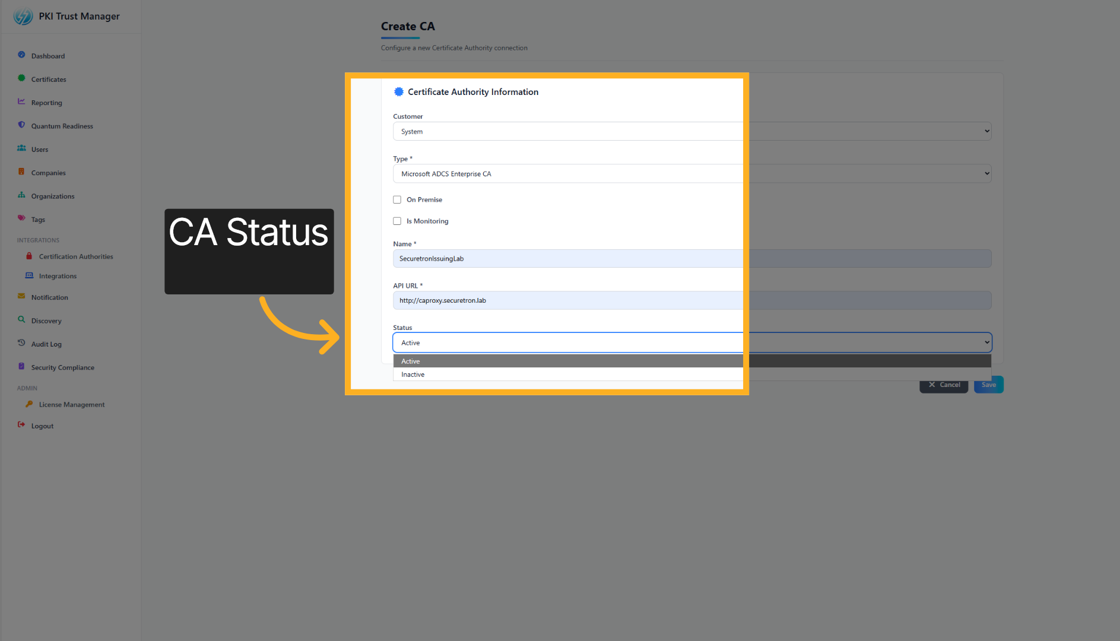Click the API URL input field
Image resolution: width=1120 pixels, height=641 pixels.
pyautogui.click(x=692, y=300)
